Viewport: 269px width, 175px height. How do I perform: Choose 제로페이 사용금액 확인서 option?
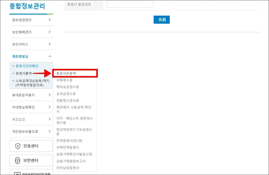(74, 109)
